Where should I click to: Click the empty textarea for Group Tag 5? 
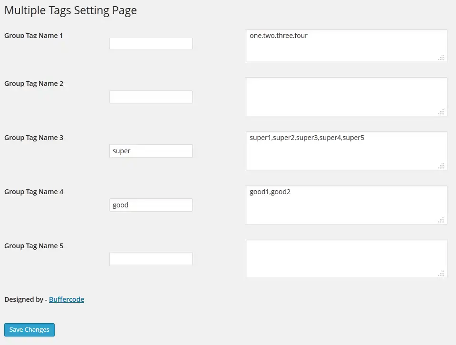(346, 259)
